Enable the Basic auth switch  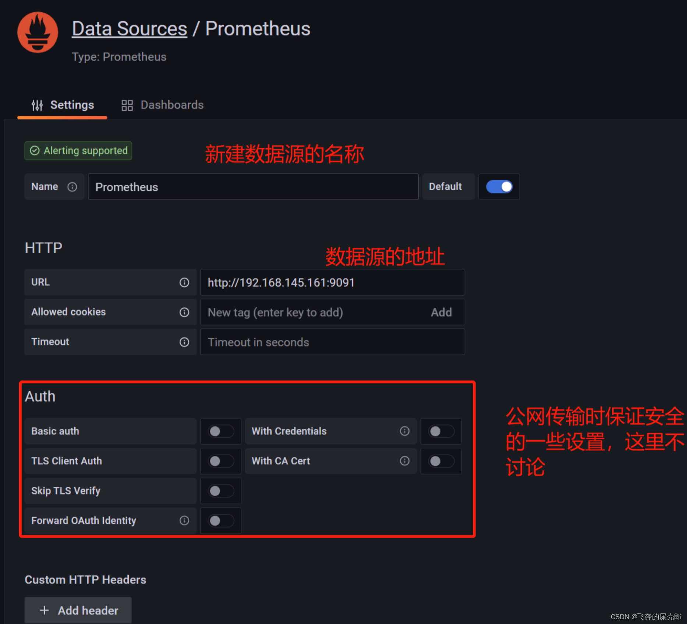[221, 431]
